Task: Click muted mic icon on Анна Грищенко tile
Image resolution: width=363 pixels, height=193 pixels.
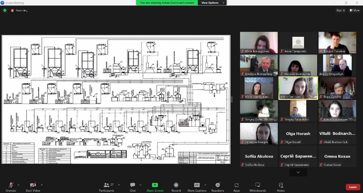Action: pyautogui.click(x=282, y=51)
